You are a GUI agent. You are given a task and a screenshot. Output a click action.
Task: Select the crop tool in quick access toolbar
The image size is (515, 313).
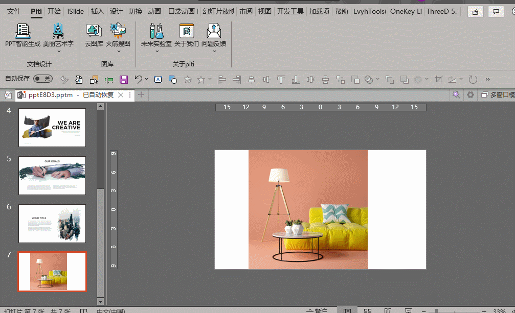[438, 79]
